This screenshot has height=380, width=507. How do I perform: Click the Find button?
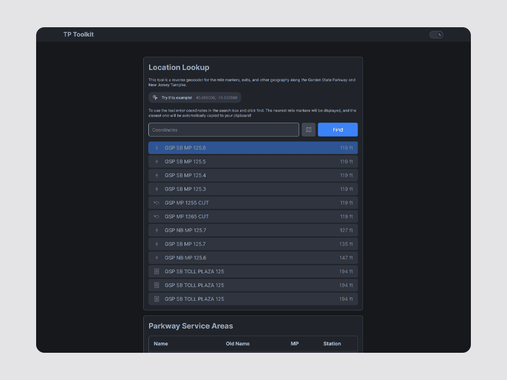[x=337, y=129]
